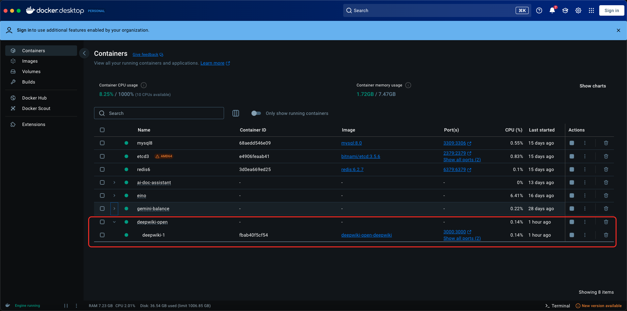This screenshot has height=311, width=627.
Task: Stop the eino stack
Action: tap(572, 195)
